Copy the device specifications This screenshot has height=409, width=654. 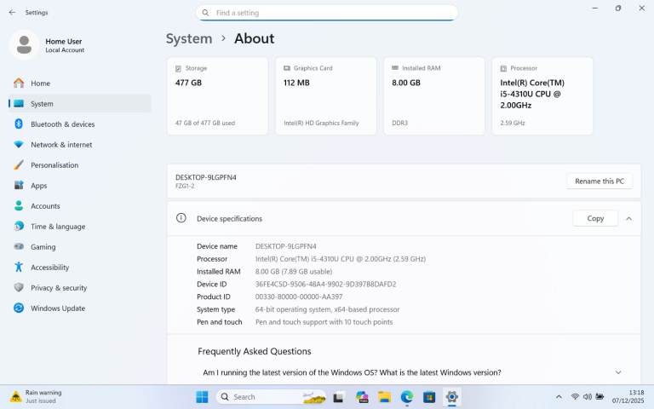[595, 219]
